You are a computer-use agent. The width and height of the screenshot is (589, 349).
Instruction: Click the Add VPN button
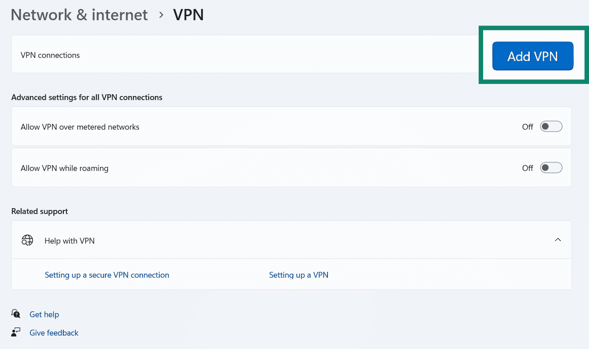(532, 56)
